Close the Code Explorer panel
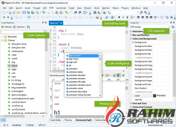This screenshot has width=176, height=127. [46, 23]
